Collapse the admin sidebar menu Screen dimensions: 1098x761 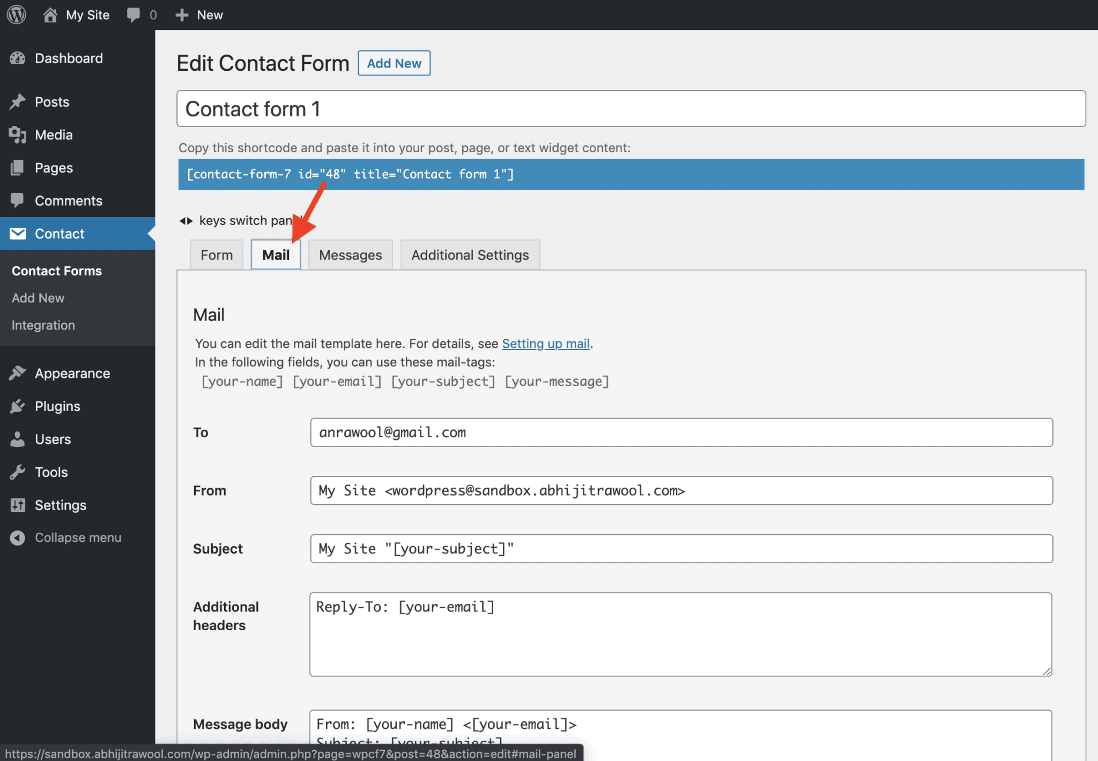tap(78, 538)
